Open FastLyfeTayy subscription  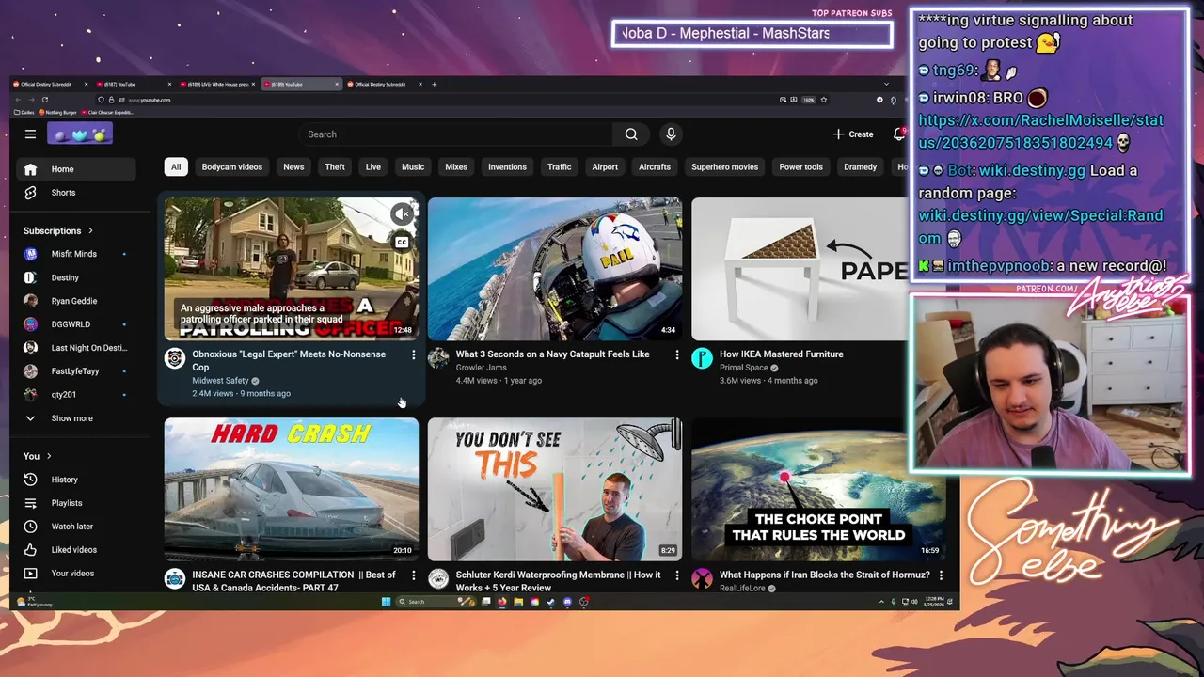tap(77, 371)
